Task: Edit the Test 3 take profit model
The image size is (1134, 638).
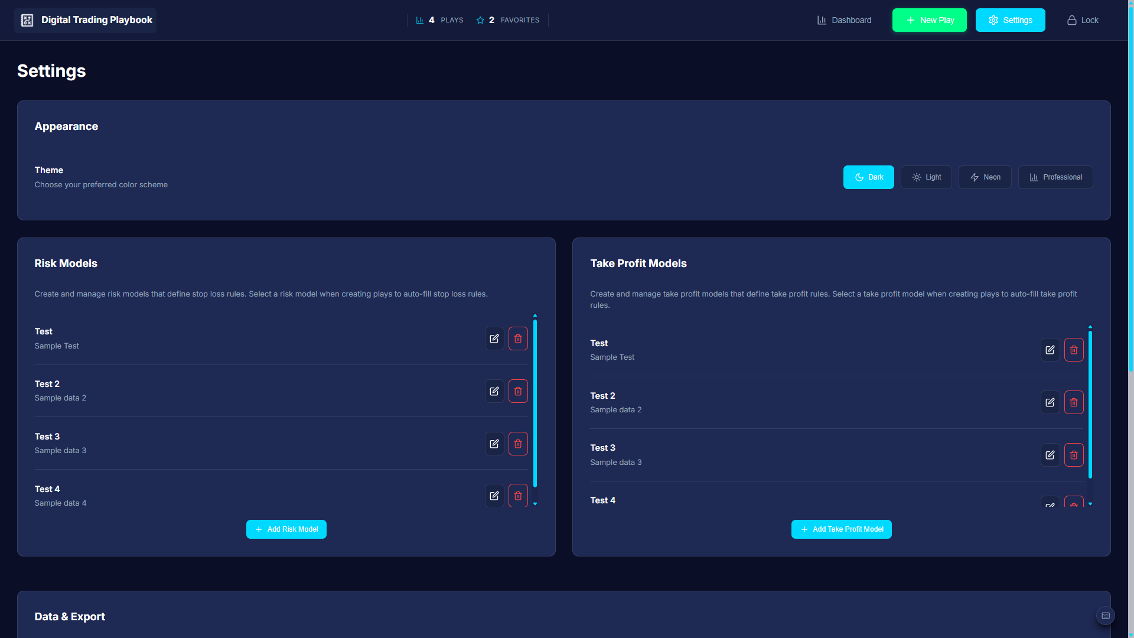Action: [x=1050, y=455]
